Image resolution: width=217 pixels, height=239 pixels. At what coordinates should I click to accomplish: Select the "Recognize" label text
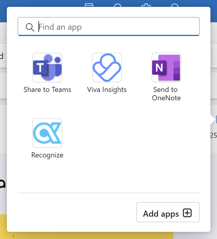(x=47, y=155)
